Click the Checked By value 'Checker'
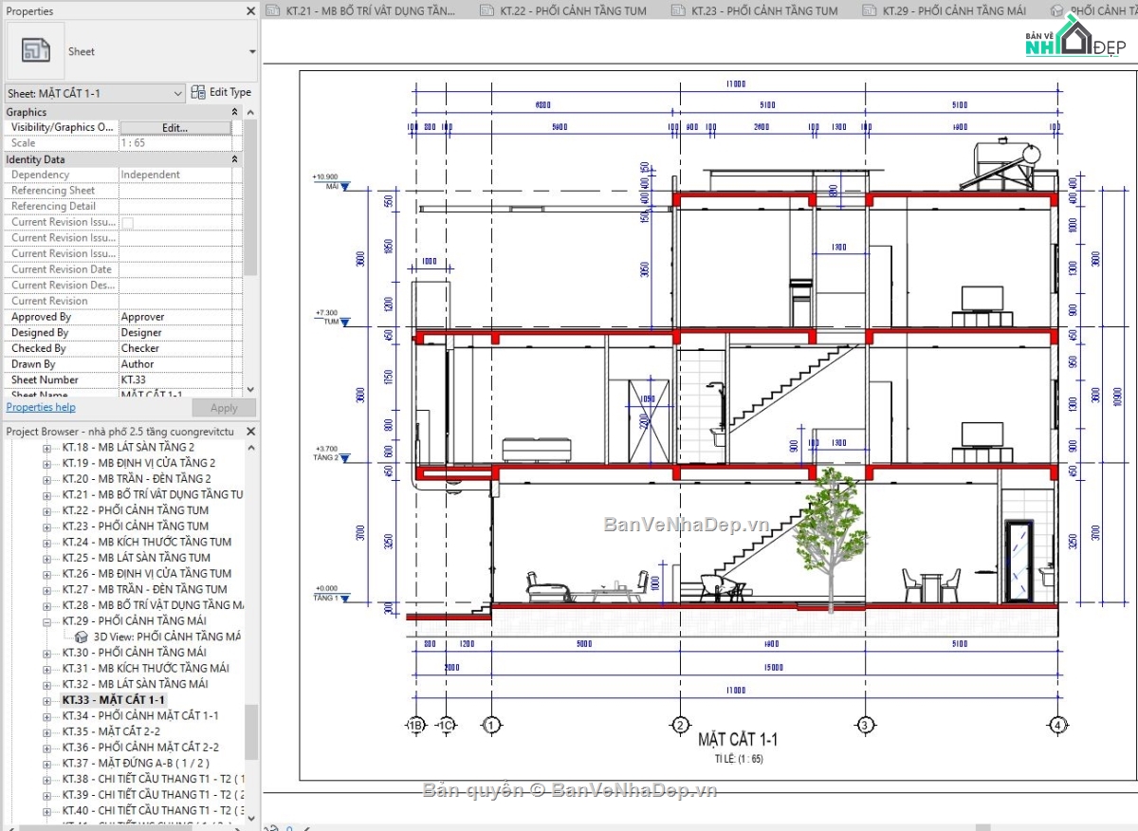 coord(140,348)
